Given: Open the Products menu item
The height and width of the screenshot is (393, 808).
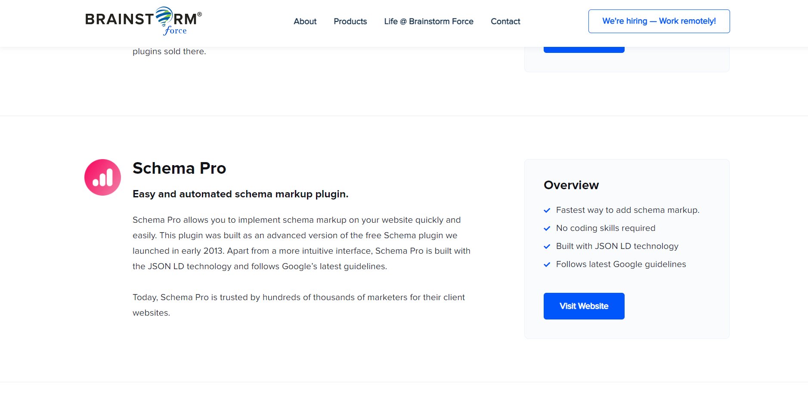Looking at the screenshot, I should pyautogui.click(x=350, y=21).
